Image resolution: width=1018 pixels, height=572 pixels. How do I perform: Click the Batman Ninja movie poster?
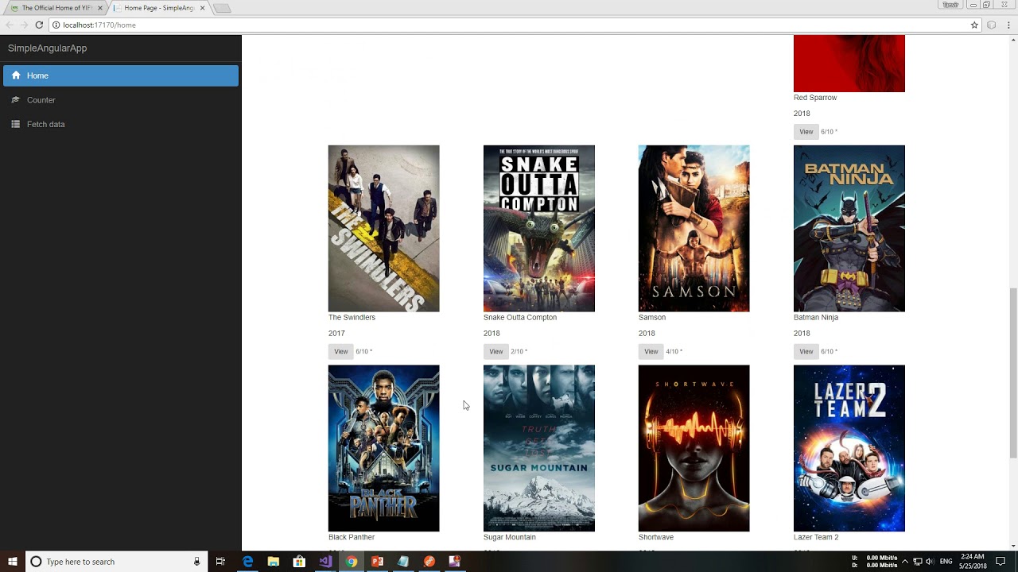(849, 228)
